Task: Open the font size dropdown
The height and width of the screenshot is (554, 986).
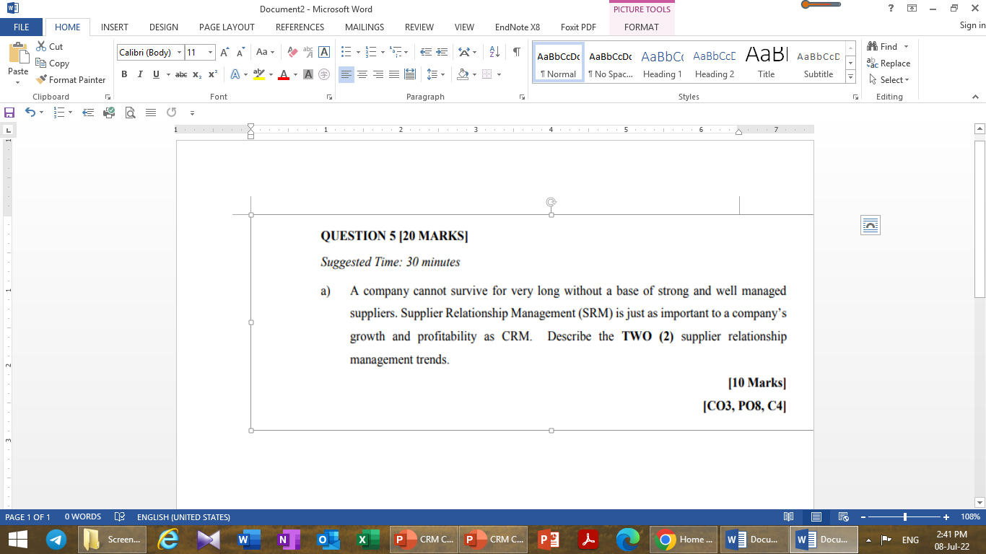Action: point(210,52)
